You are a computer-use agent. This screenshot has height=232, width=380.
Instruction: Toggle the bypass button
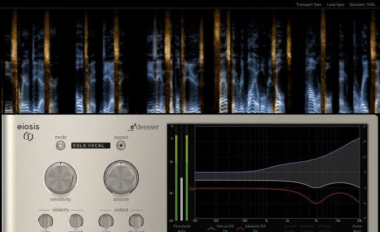pos(121,146)
